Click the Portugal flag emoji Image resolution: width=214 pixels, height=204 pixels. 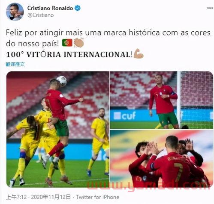(x=67, y=43)
